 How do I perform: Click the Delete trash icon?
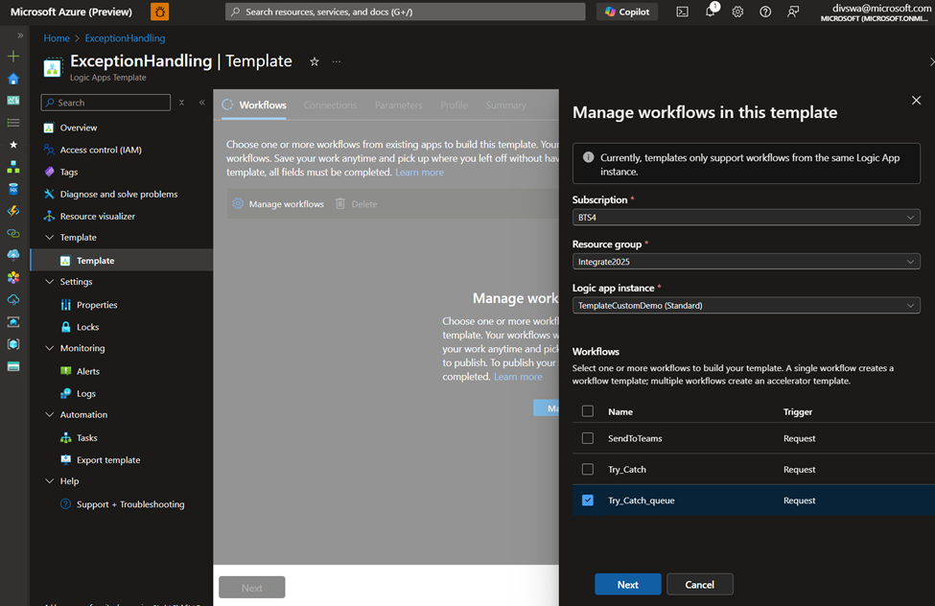[339, 203]
